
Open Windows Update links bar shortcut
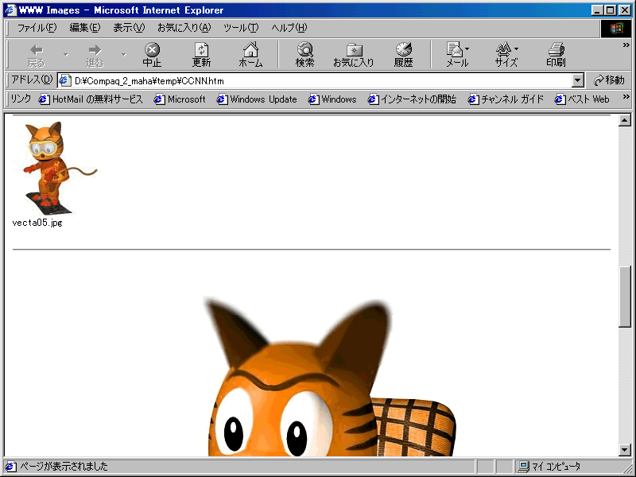[257, 99]
